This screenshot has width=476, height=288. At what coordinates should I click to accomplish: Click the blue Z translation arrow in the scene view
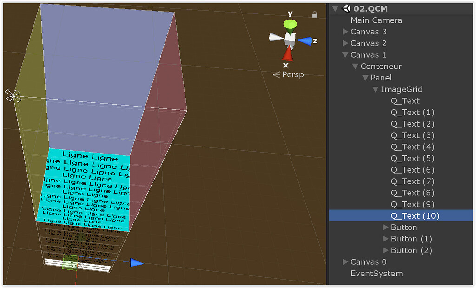[135, 262]
